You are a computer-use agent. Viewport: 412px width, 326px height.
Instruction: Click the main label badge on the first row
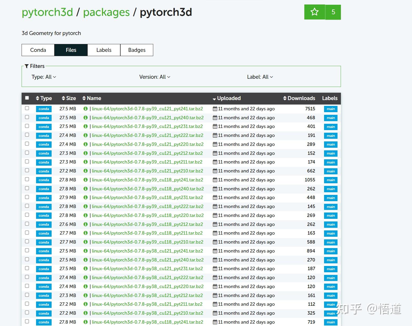tap(330, 108)
